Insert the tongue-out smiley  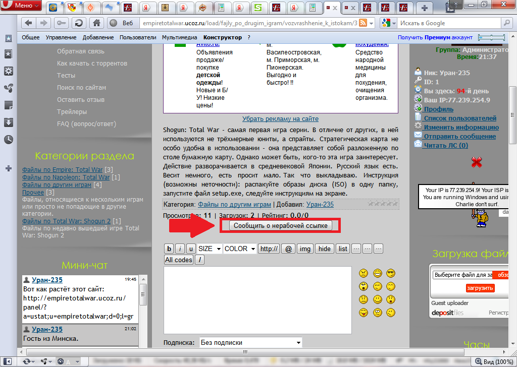364,313
